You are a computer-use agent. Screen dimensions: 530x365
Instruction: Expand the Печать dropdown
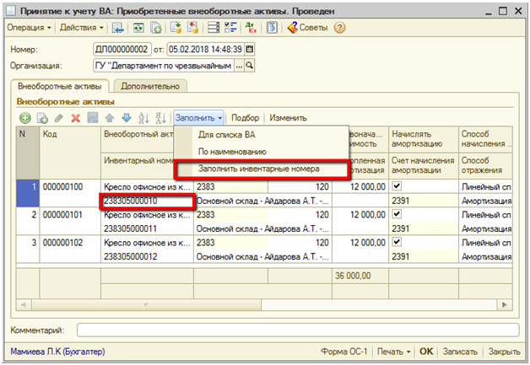(395, 351)
